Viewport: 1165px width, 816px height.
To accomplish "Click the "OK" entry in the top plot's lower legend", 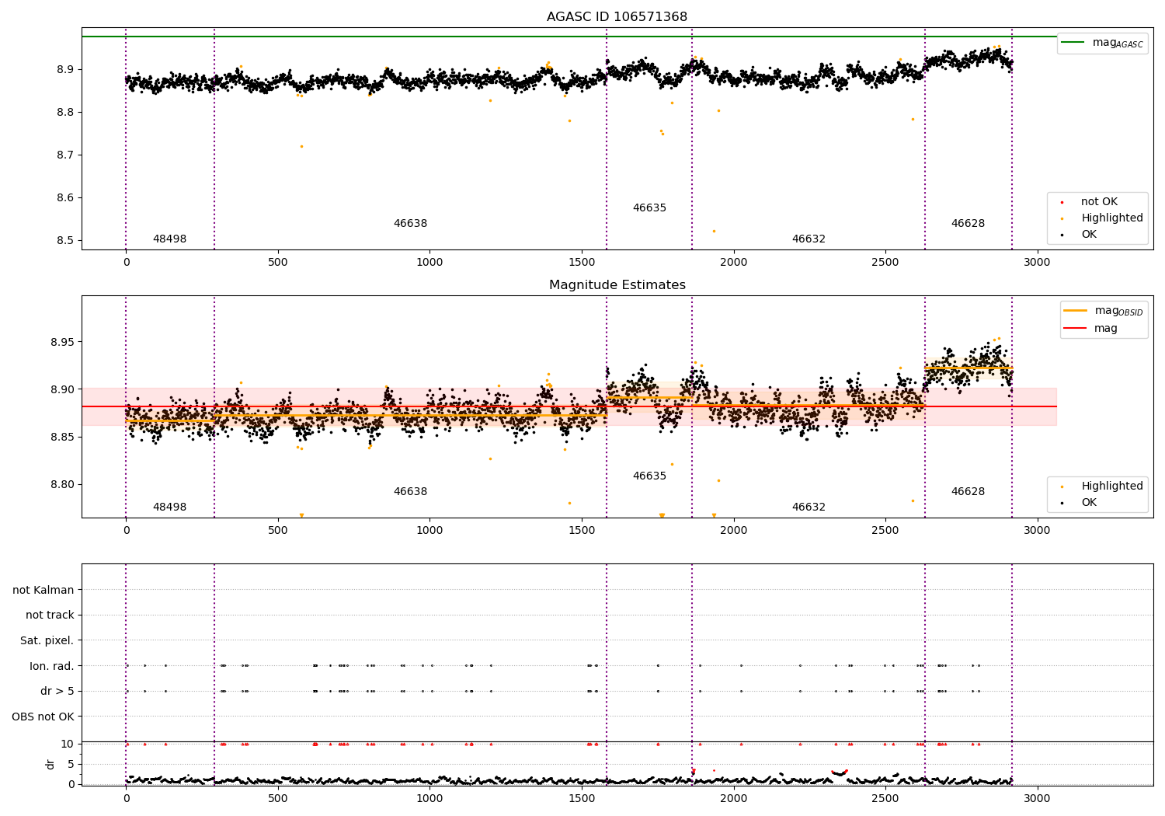I will pyautogui.click(x=1088, y=235).
